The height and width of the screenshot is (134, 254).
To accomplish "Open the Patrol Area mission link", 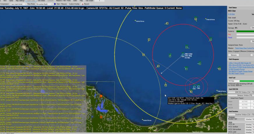I will tap(244, 48).
